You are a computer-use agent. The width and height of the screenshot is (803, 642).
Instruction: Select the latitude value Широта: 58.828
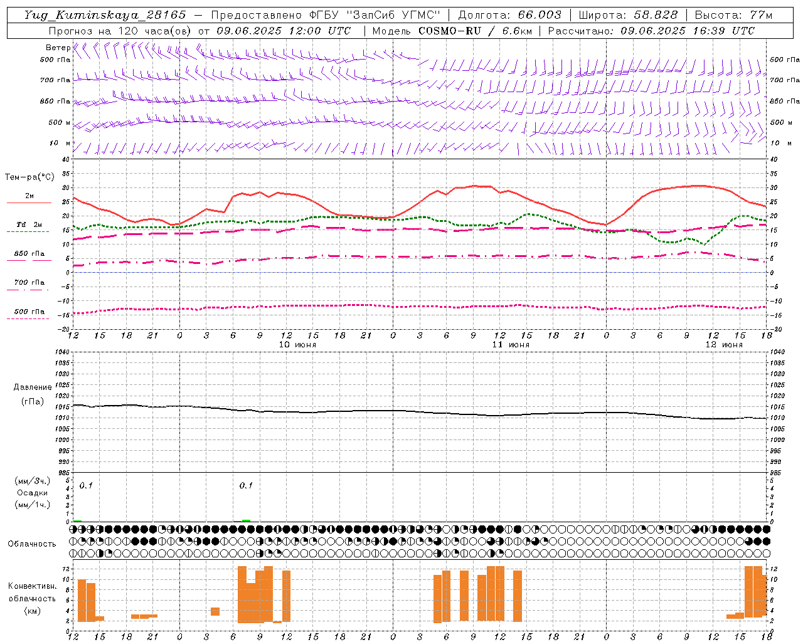pos(628,15)
